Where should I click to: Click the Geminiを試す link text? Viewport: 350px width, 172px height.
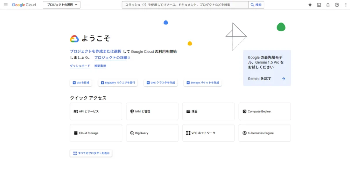(260, 78)
